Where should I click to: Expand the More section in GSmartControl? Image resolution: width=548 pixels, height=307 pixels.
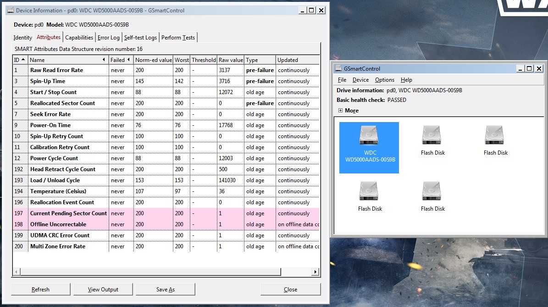340,111
